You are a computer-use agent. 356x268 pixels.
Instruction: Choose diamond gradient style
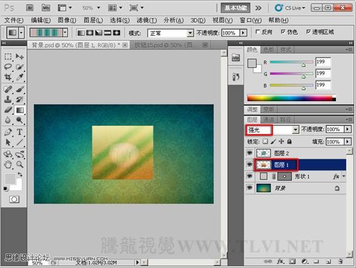tap(117, 33)
